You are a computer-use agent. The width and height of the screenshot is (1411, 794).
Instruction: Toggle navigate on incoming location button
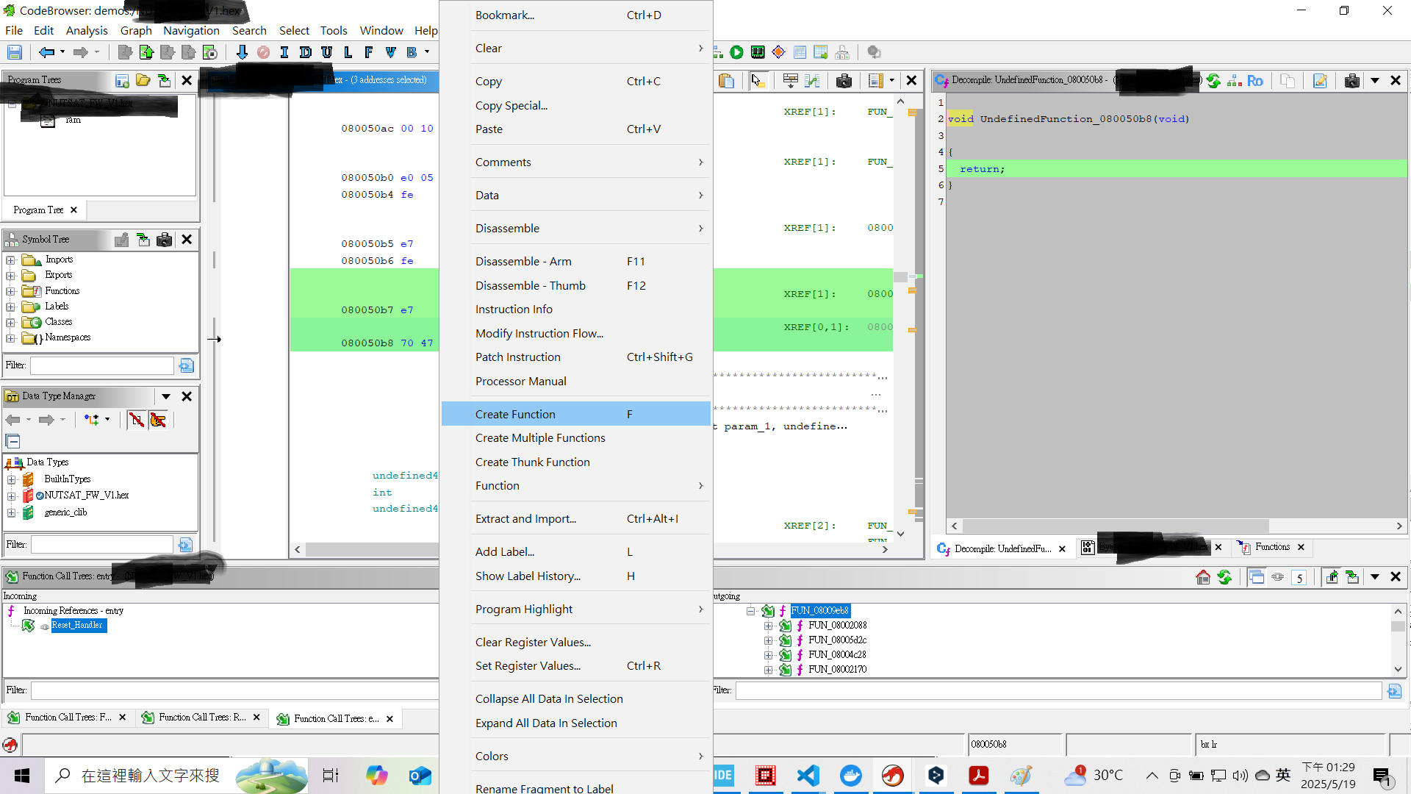[1332, 577]
